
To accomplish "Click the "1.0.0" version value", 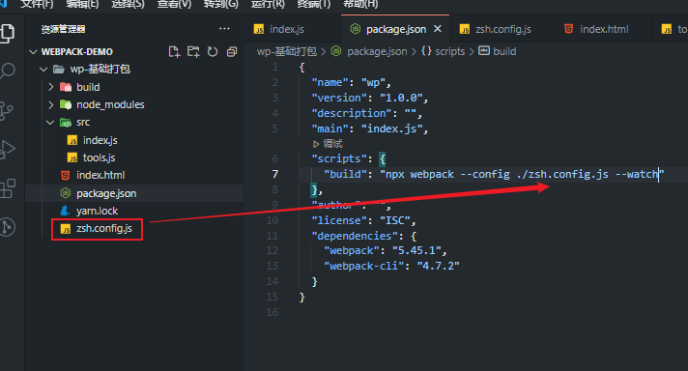I will click(401, 98).
